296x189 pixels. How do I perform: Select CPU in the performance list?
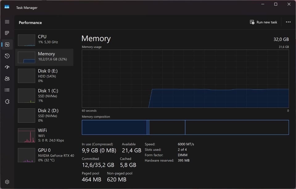[45, 39]
